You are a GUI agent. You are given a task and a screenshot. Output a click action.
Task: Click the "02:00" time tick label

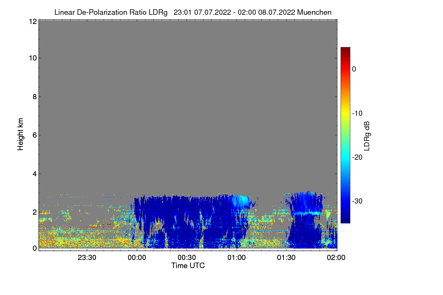[336, 258]
